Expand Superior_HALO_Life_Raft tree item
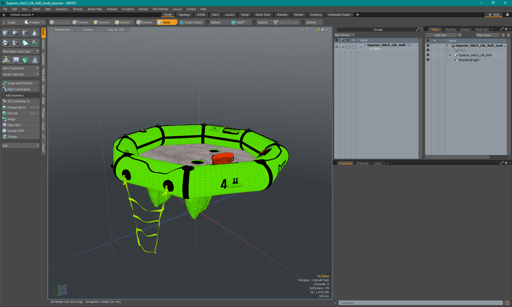 pyautogui.click(x=450, y=55)
